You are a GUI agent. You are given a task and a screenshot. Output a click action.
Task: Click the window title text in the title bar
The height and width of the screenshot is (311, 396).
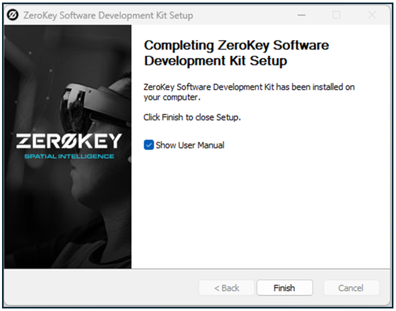coord(108,15)
